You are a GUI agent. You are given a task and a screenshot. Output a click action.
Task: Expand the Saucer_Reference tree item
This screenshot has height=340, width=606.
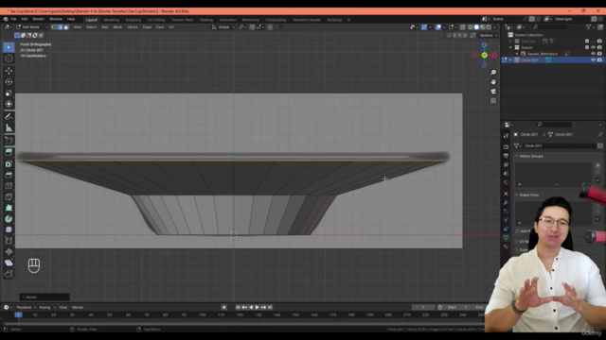click(517, 54)
